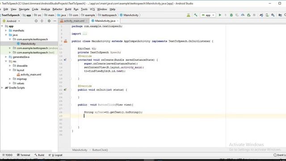
Task: Click the Stop button in toolbar
Action: pos(254,15)
